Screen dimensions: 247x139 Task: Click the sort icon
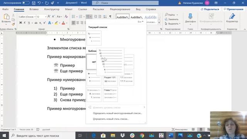pyautogui.click(x=105, y=17)
